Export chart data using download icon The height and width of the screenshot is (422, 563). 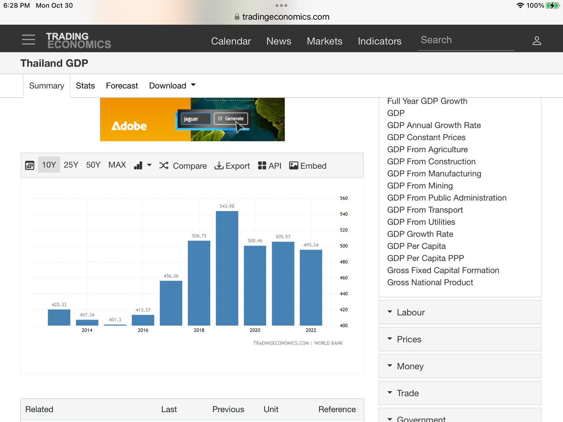(x=219, y=166)
